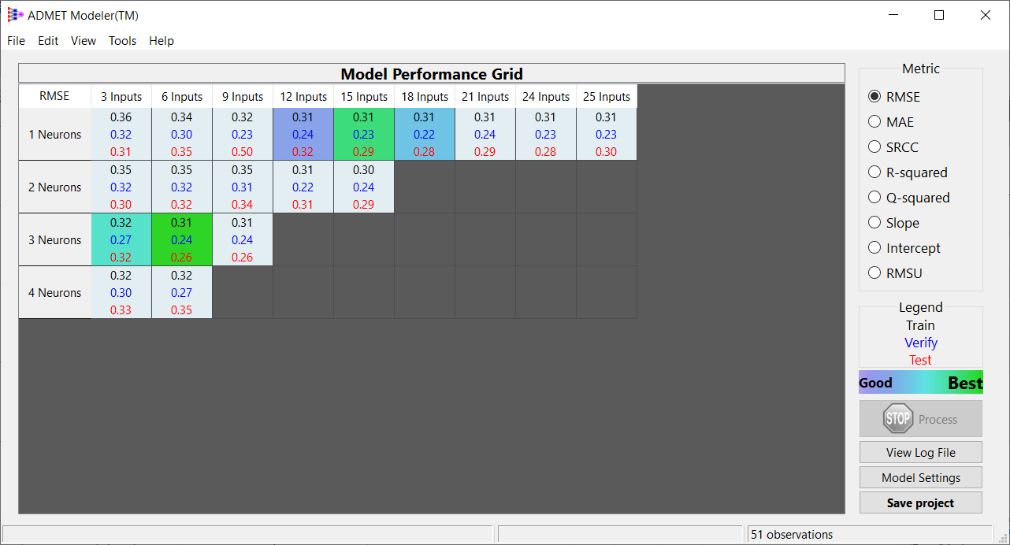Select the 4 Neurons, 6 Inputs model cell
This screenshot has height=545, width=1010.
[x=181, y=293]
